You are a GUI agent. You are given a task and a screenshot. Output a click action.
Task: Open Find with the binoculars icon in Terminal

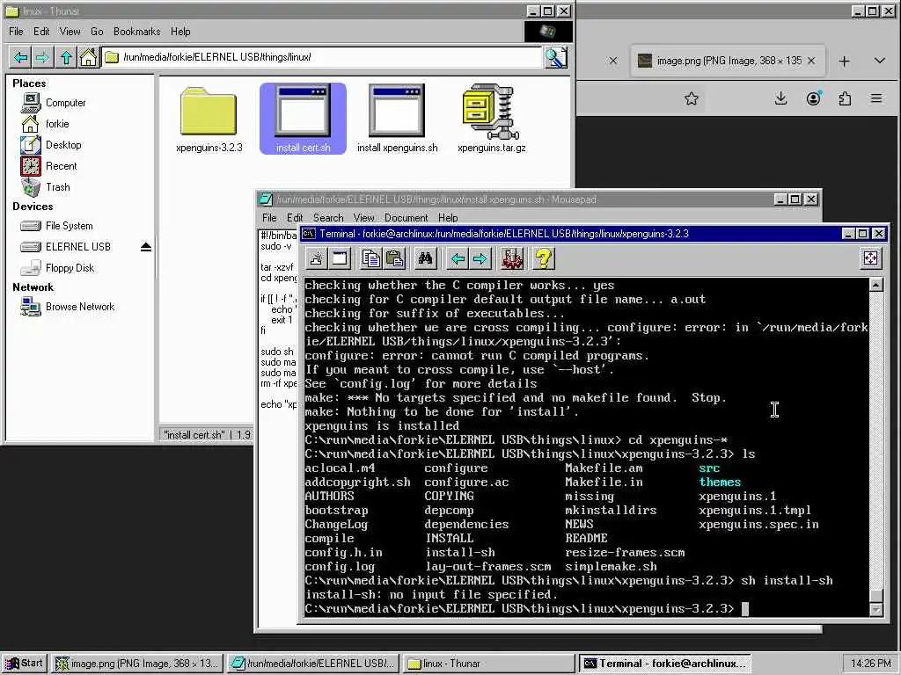(425, 259)
